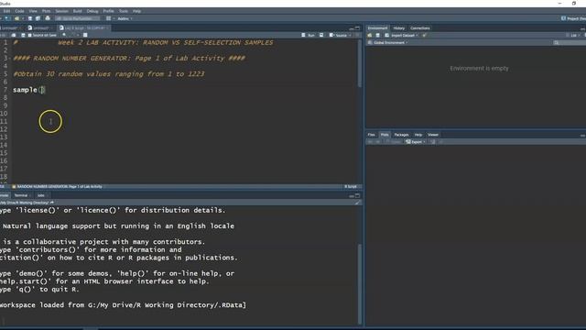Viewport: 586px width, 330px height.
Task: Click the load workspace icon in Environment
Action: click(x=370, y=36)
